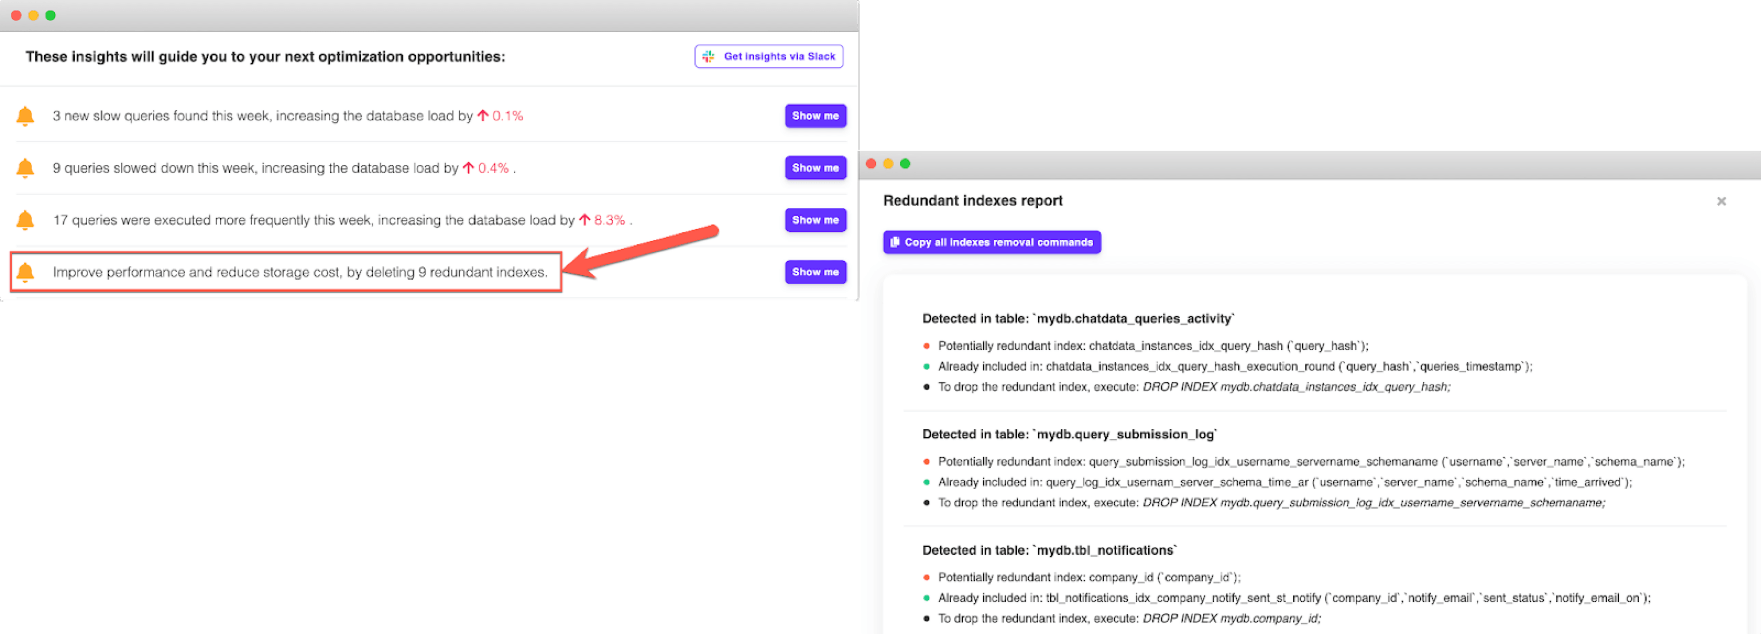Click Show me for new slow queries
This screenshot has height=634, width=1761.
click(x=815, y=116)
